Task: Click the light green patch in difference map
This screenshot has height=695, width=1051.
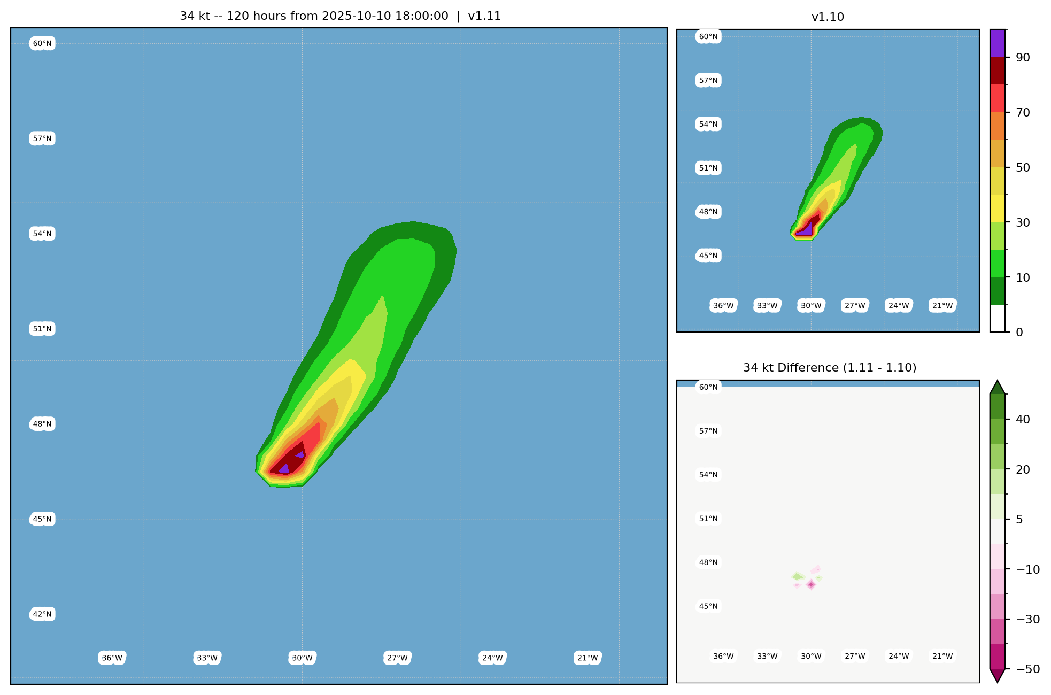Action: (x=798, y=576)
